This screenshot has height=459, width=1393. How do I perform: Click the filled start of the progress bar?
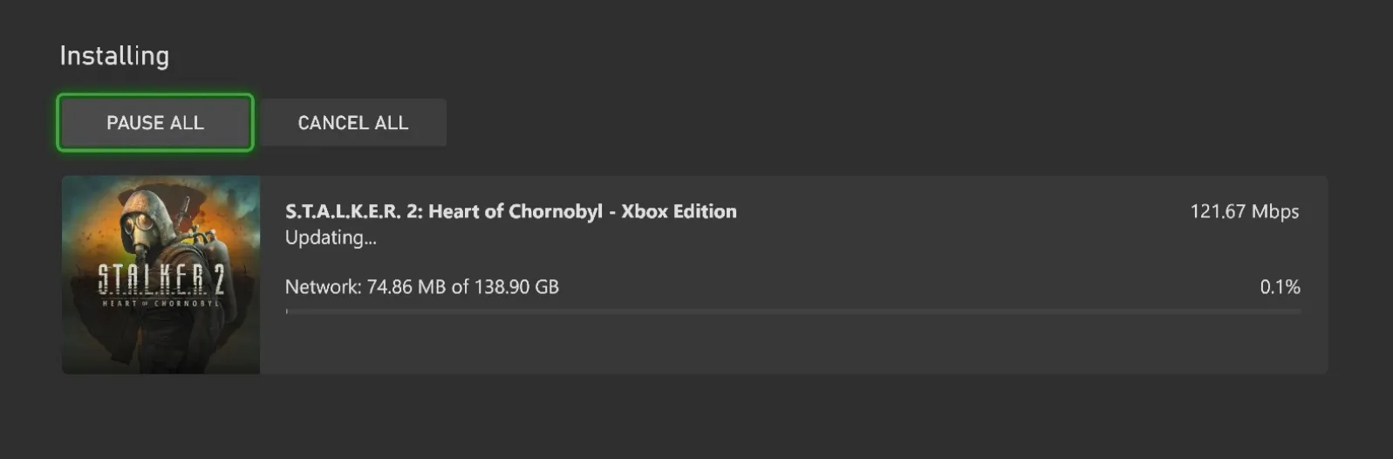(x=287, y=311)
